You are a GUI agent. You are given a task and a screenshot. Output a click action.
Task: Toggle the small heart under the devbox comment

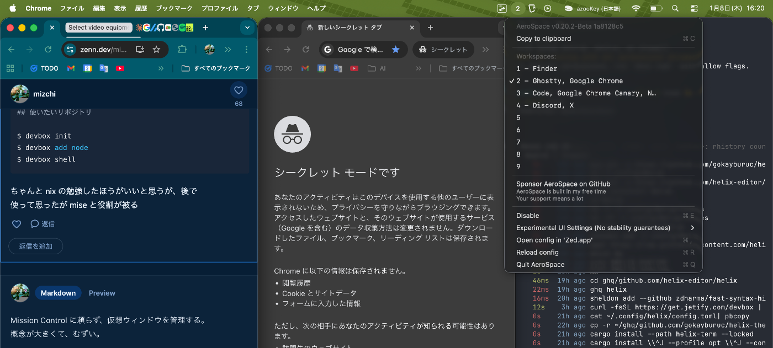pyautogui.click(x=17, y=224)
